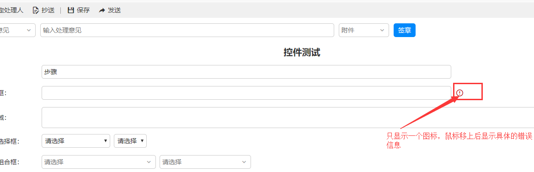534x172 pixels.
Task: Open the 附件 dropdown
Action: (364, 30)
